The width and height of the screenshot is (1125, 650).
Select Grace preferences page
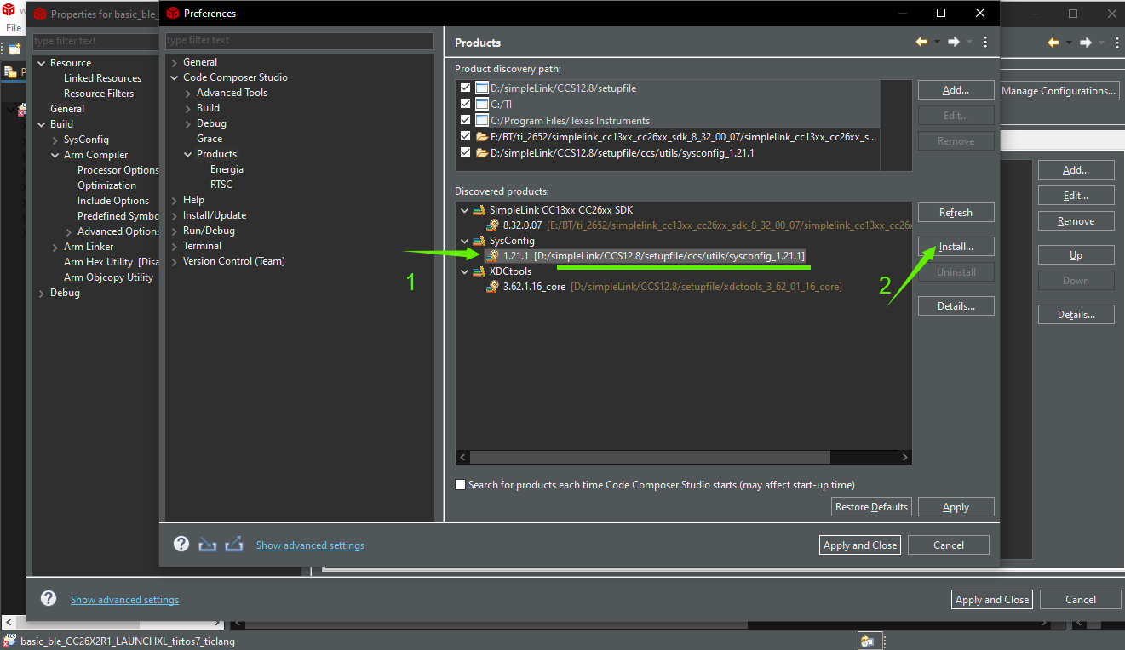pyautogui.click(x=210, y=139)
